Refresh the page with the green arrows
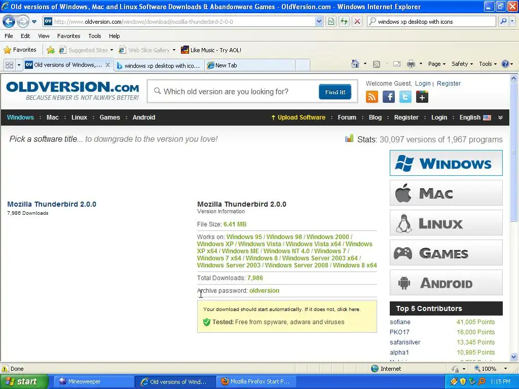The width and height of the screenshot is (519, 389). (344, 22)
